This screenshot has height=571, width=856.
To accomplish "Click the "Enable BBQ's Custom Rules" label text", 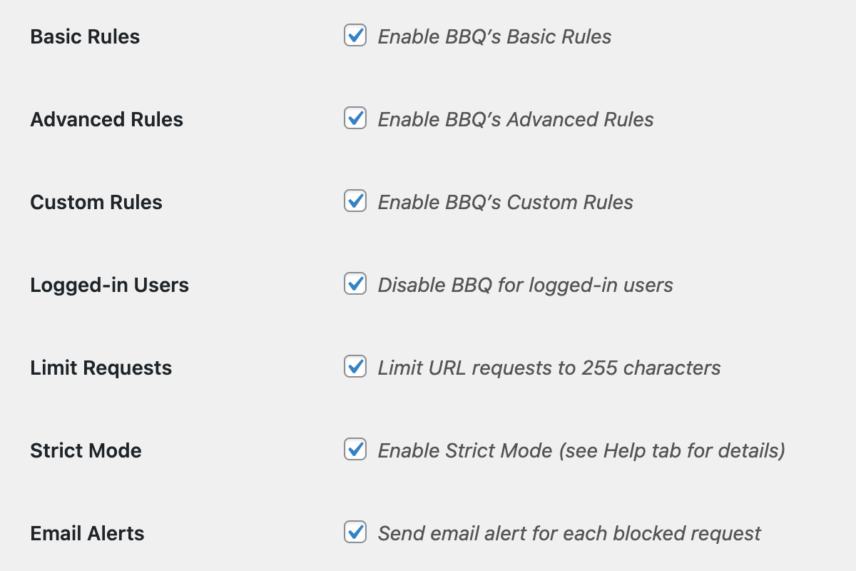I will coord(505,202).
